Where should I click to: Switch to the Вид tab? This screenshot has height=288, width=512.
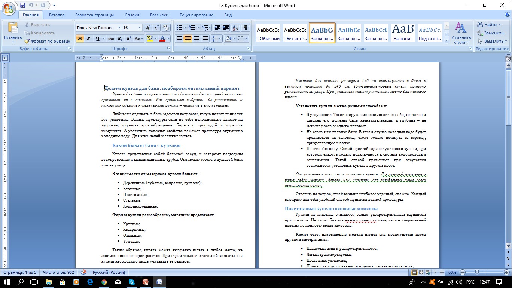click(228, 15)
